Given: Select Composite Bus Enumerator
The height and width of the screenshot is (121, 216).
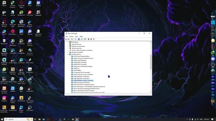Looking at the screenshot, I should (82, 73).
